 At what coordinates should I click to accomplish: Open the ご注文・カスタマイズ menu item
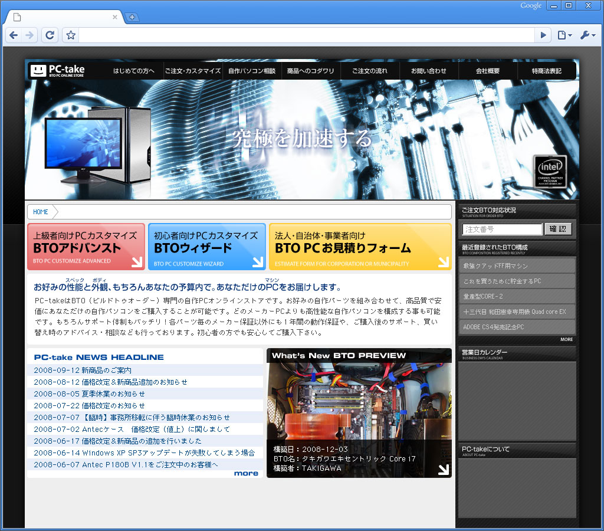(193, 71)
